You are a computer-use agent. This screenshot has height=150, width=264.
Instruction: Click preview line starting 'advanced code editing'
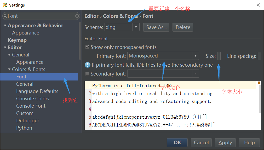coord(152,101)
